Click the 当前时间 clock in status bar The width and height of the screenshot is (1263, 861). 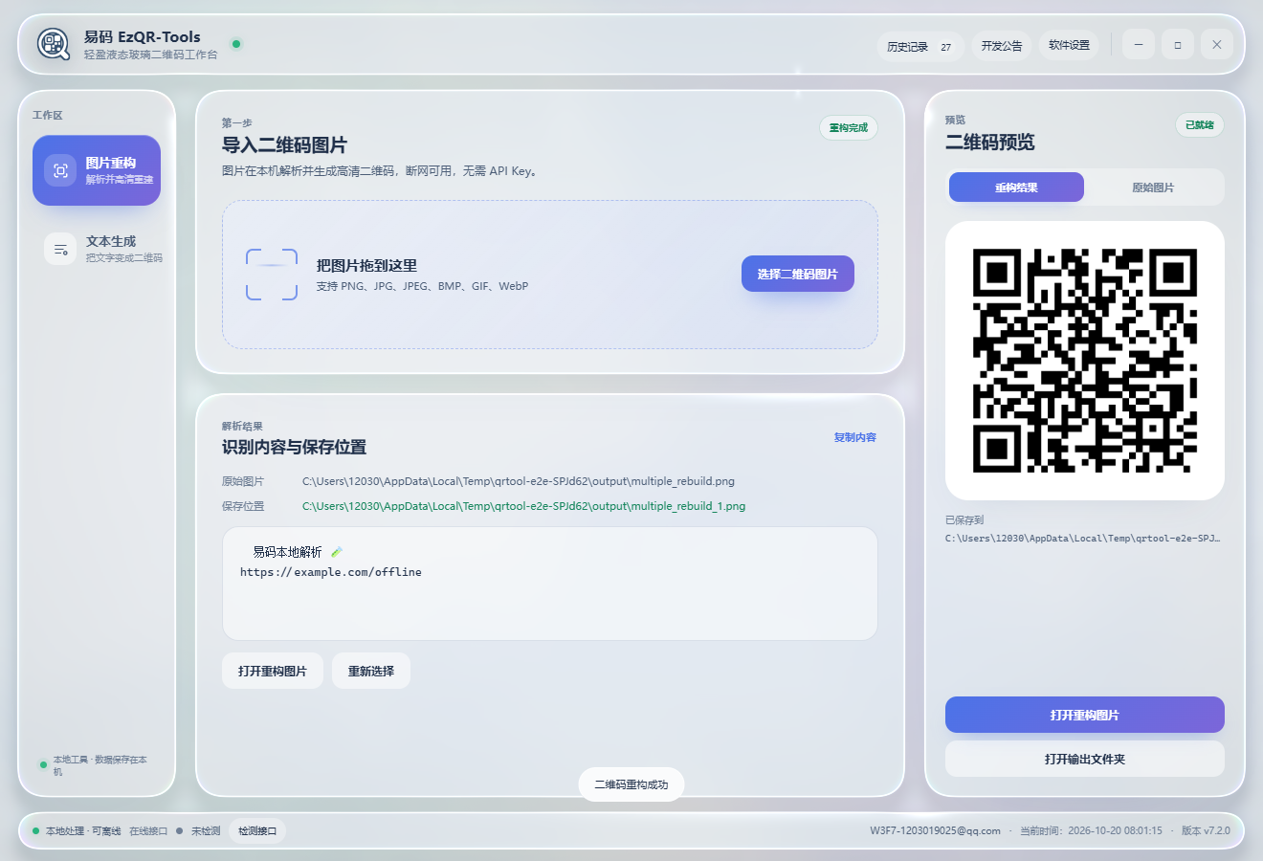[1091, 831]
